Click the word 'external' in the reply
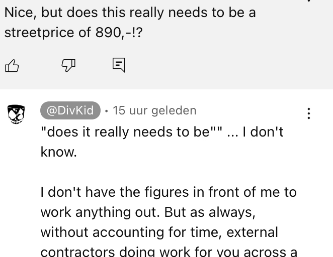This screenshot has height=257, width=333. [253, 232]
